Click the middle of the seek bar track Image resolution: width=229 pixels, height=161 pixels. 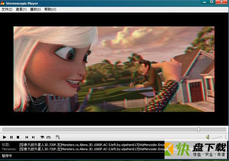pyautogui.click(x=114, y=129)
